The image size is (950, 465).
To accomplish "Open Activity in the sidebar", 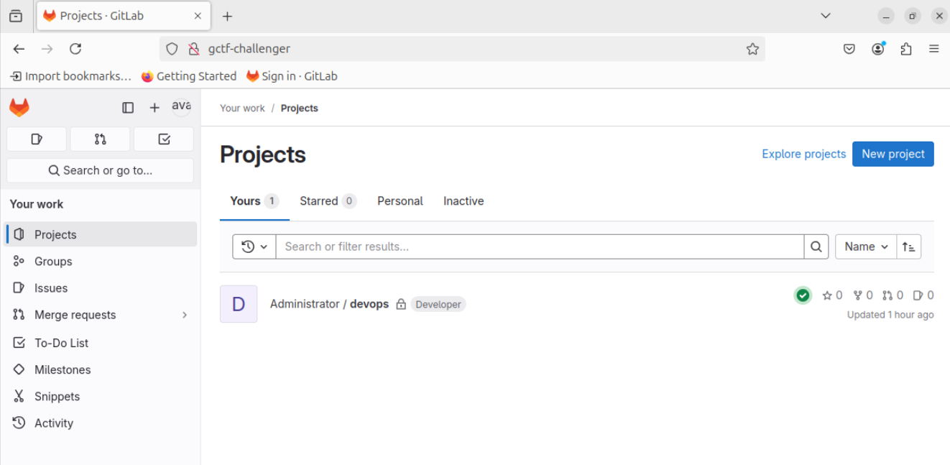I will [x=101, y=423].
